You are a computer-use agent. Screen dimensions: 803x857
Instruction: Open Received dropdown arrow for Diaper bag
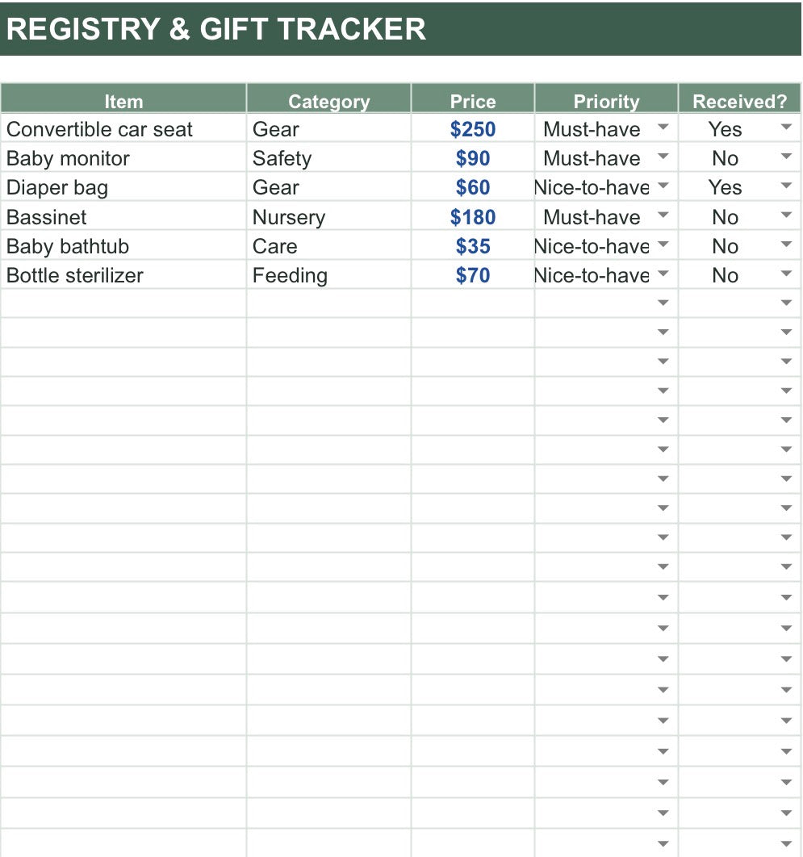[x=786, y=186]
